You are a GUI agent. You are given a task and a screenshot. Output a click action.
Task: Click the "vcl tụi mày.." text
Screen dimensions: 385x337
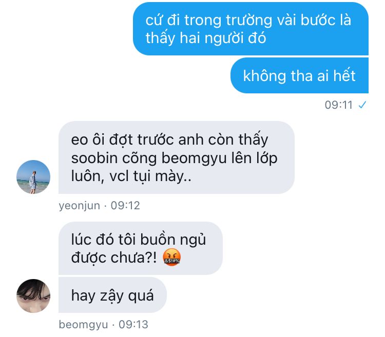point(150,176)
